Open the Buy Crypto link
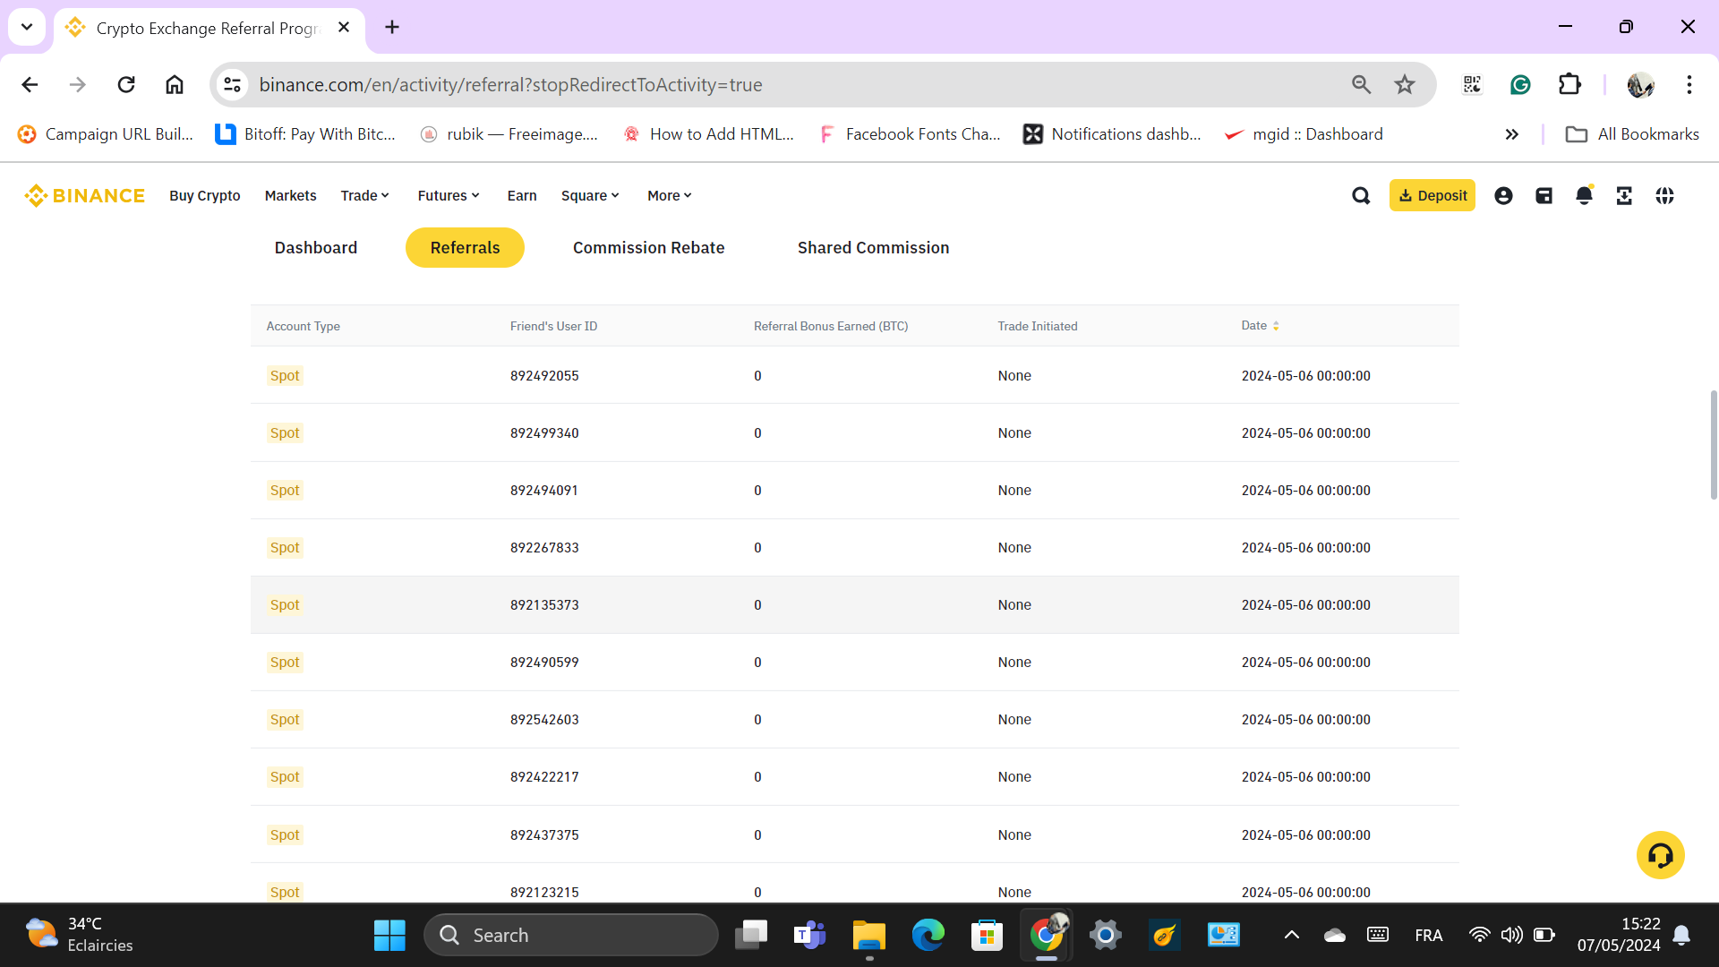 (x=204, y=195)
